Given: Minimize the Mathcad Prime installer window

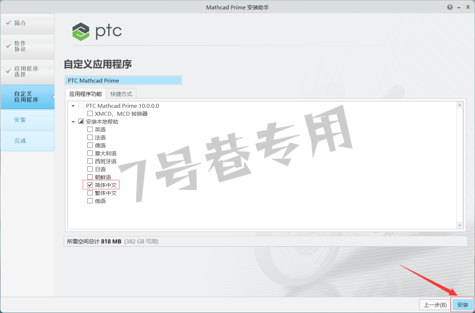Looking at the screenshot, I should click(x=459, y=7).
